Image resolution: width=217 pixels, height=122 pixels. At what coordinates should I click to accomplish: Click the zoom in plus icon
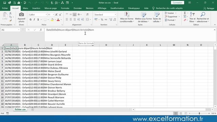209,114
